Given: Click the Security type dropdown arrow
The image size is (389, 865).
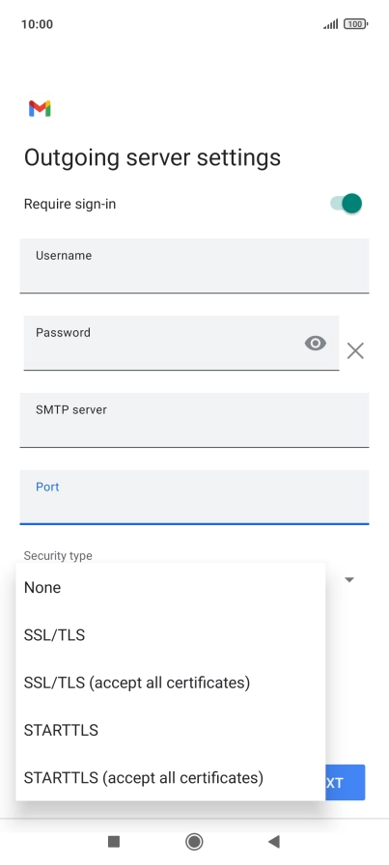Looking at the screenshot, I should pyautogui.click(x=349, y=580).
